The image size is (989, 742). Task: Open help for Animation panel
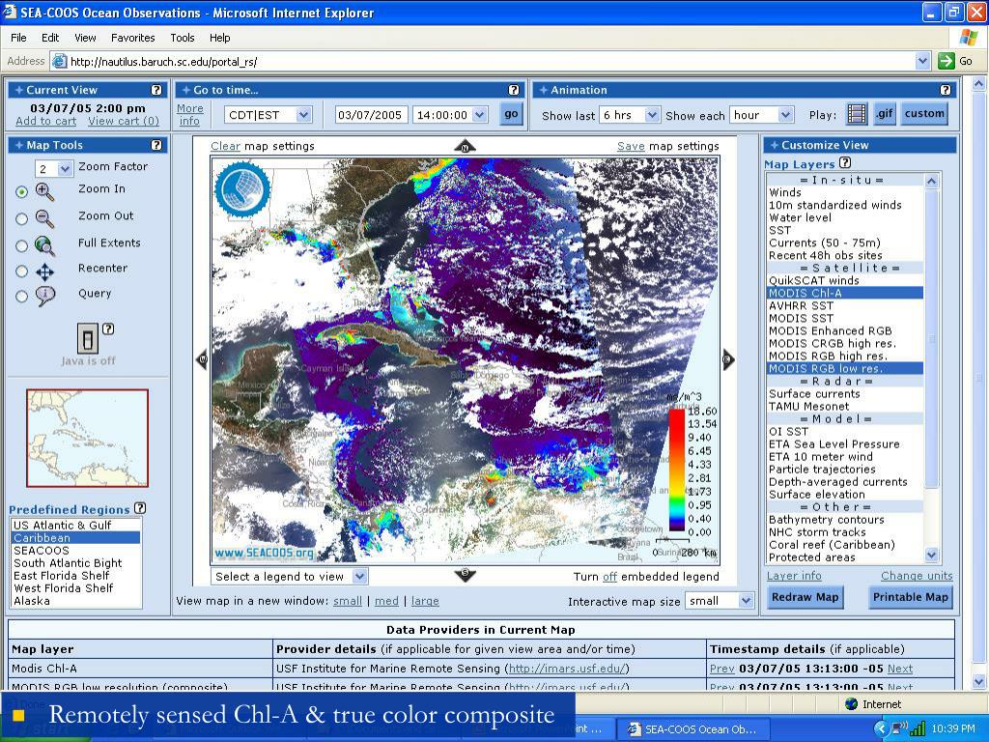tap(945, 90)
